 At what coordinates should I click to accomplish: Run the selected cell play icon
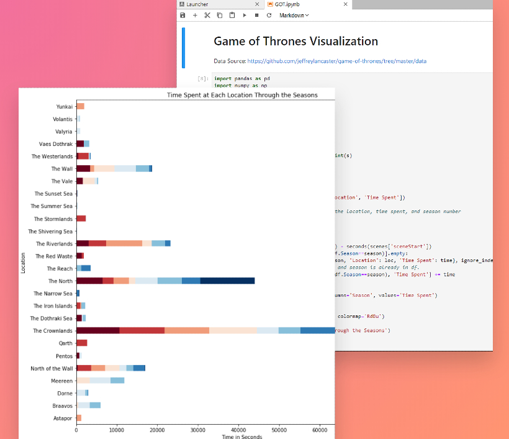245,16
